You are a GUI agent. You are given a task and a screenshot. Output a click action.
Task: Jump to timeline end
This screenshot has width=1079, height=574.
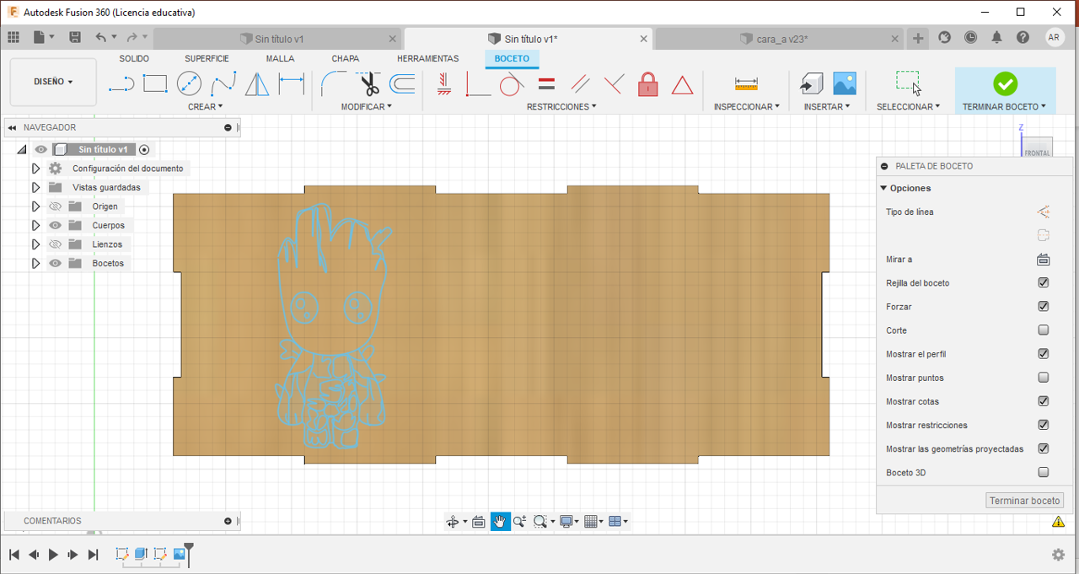tap(94, 555)
